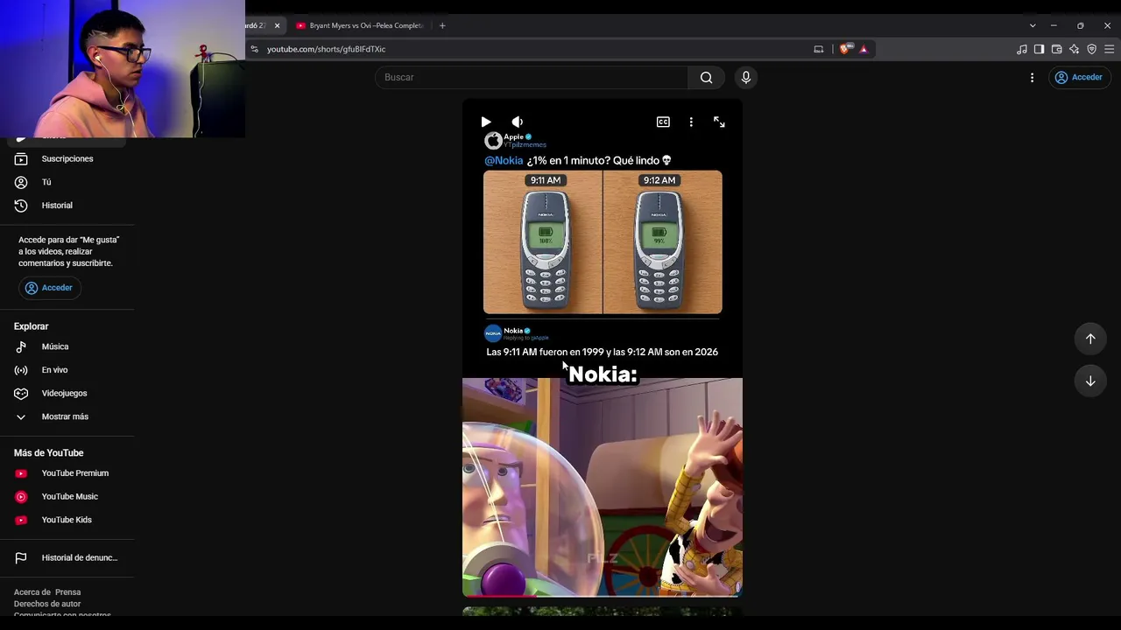
Task: Click the Prensa footer link
Action: [67, 592]
